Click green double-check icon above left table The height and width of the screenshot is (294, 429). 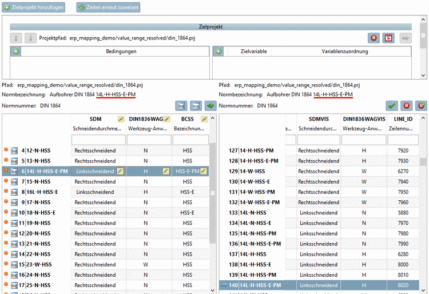(x=210, y=106)
